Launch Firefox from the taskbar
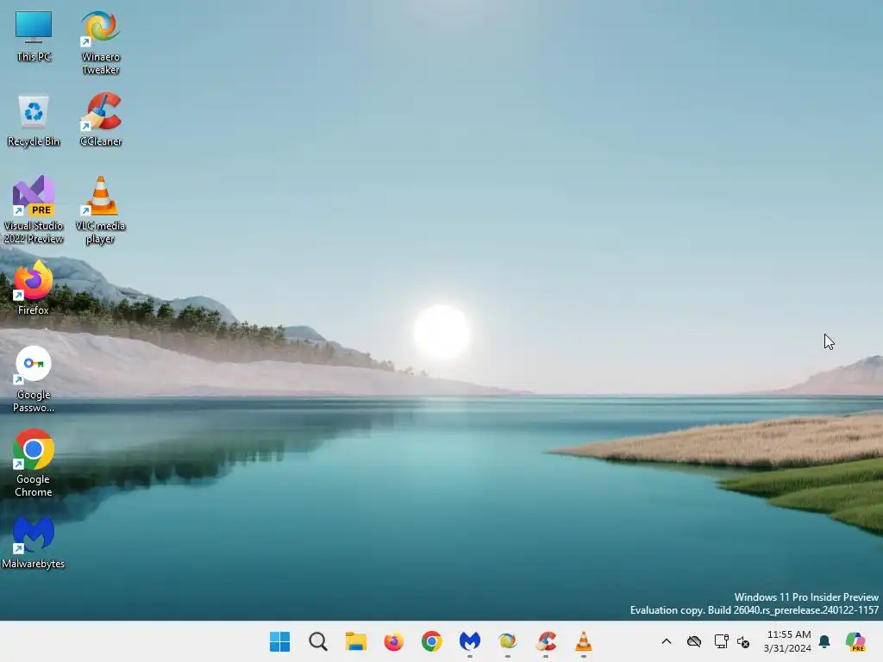 point(393,641)
